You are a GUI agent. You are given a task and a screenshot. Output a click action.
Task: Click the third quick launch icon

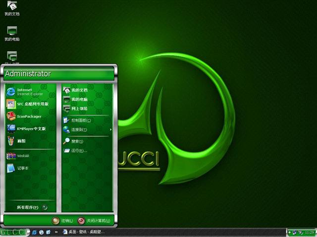[x=49, y=233]
